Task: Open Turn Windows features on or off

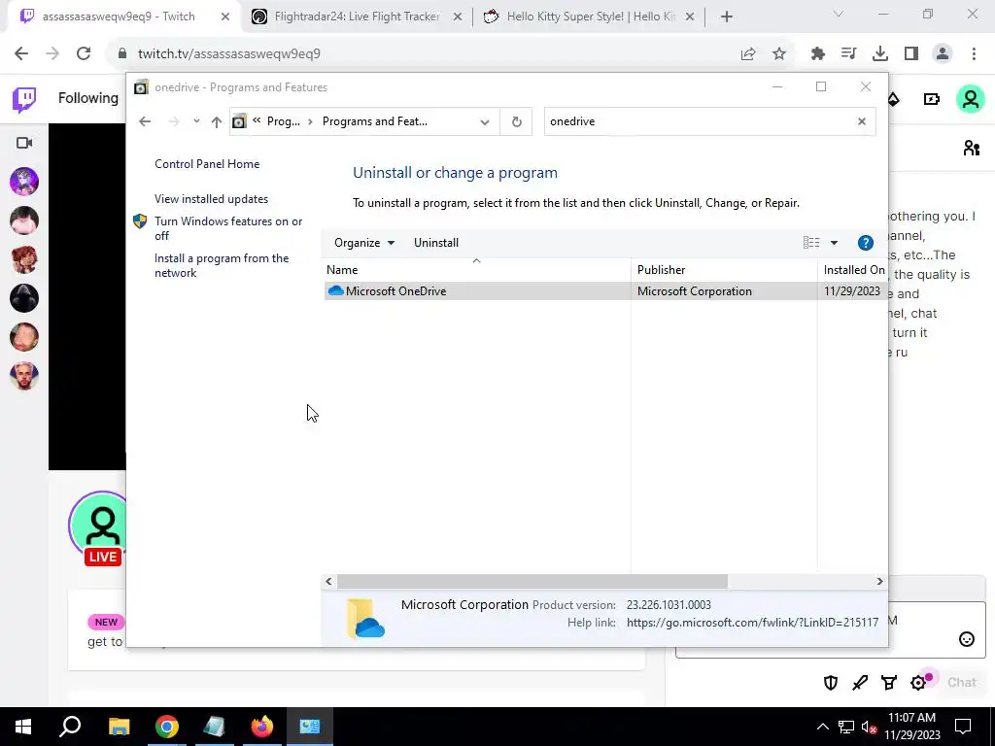Action: pyautogui.click(x=228, y=228)
